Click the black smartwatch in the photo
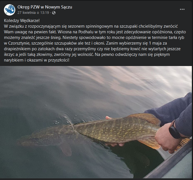Image resolution: width=193 pixels, height=180 pixels. (173, 130)
